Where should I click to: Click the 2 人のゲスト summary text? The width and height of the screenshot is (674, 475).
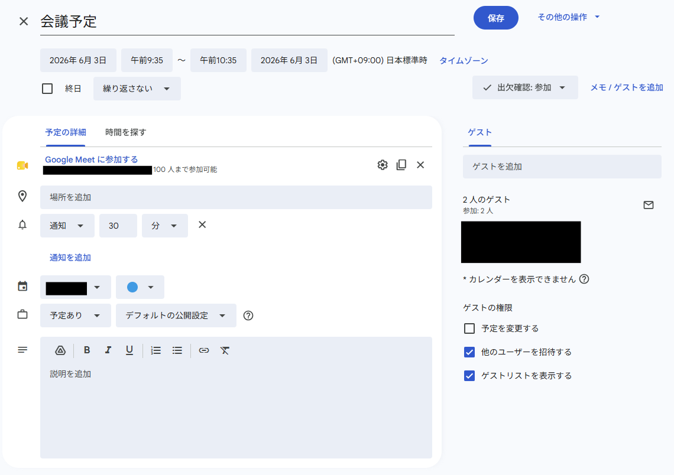pos(486,200)
